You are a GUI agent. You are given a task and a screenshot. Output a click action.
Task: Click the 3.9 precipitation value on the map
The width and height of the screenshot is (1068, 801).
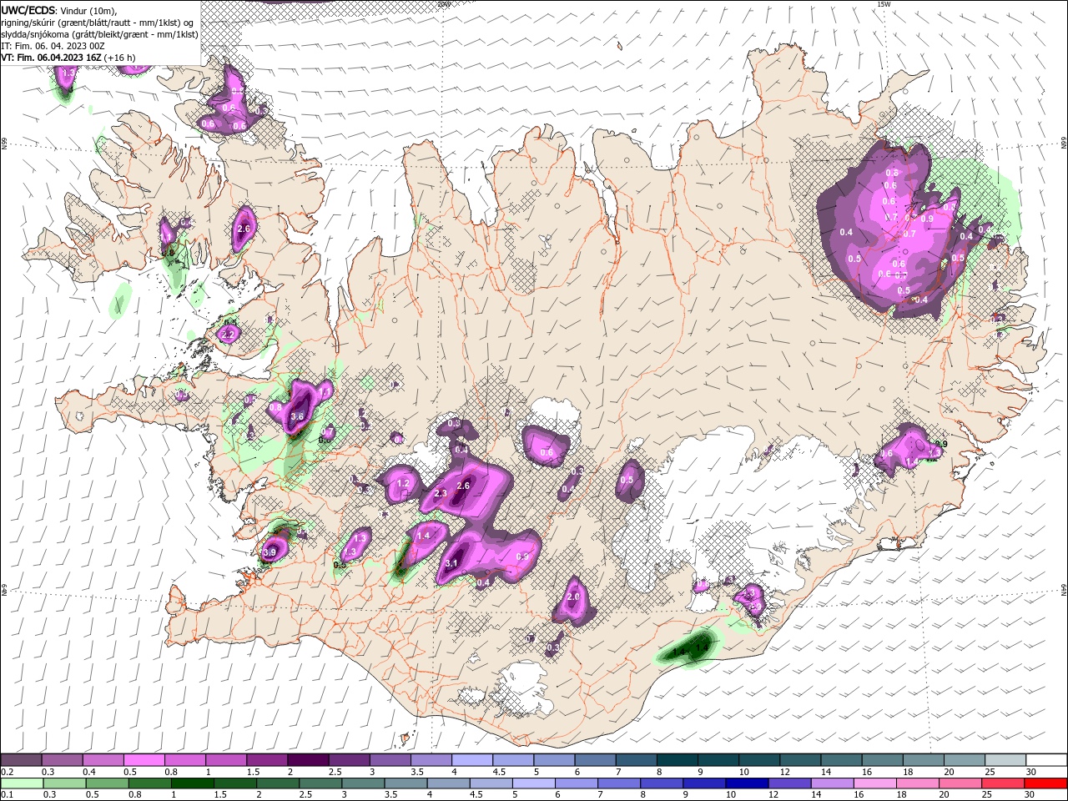point(270,552)
